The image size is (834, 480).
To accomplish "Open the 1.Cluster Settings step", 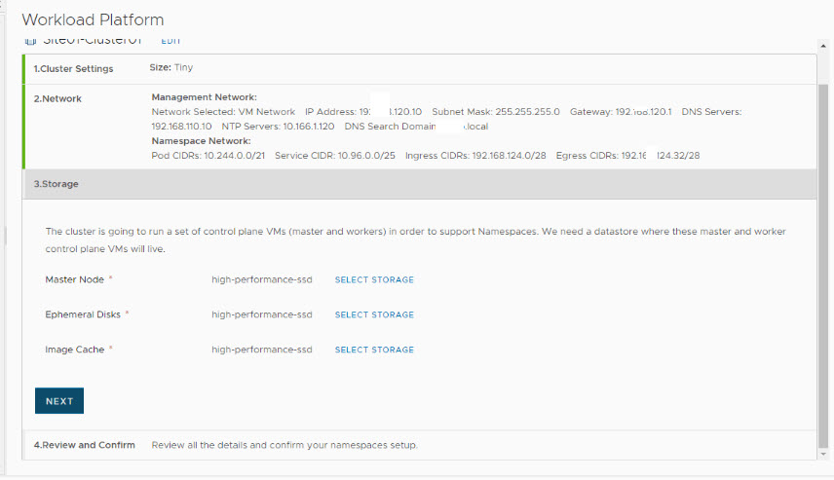I will click(73, 69).
